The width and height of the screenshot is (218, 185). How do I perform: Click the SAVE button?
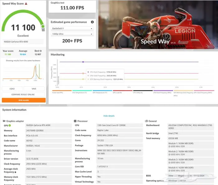click(x=34, y=89)
